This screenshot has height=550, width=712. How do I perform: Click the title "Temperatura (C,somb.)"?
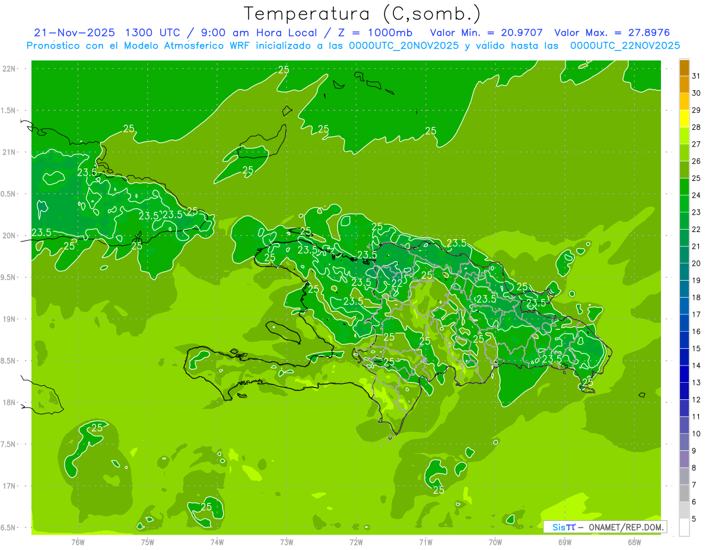pyautogui.click(x=362, y=14)
